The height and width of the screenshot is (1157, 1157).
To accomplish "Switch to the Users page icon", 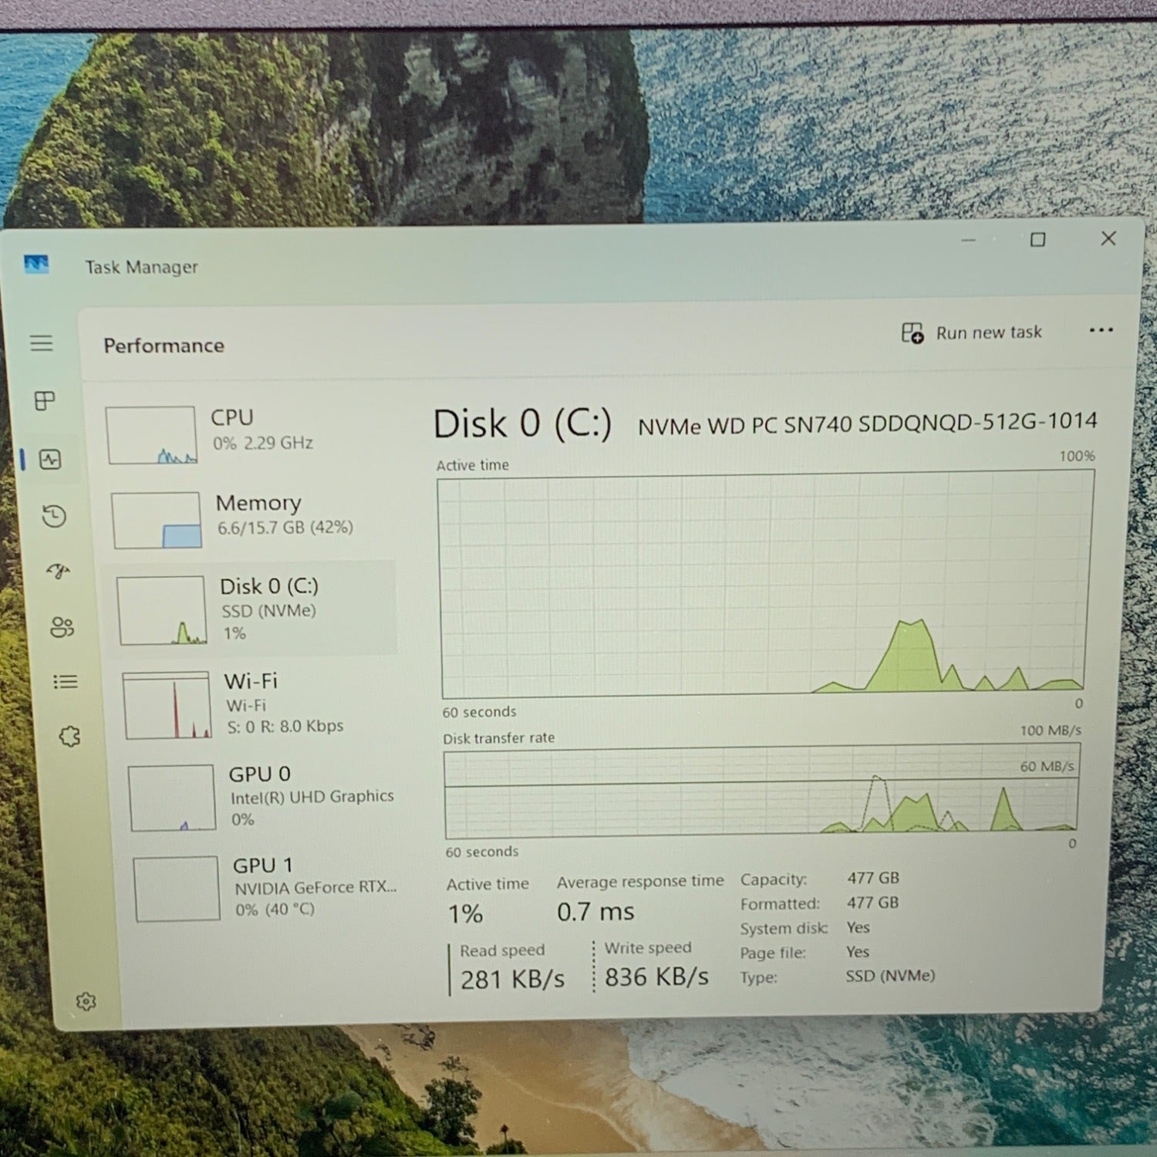I will pos(62,627).
